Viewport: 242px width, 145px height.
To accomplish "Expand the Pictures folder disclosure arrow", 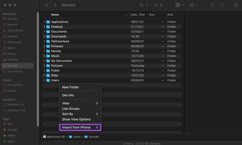I will 44,66.
